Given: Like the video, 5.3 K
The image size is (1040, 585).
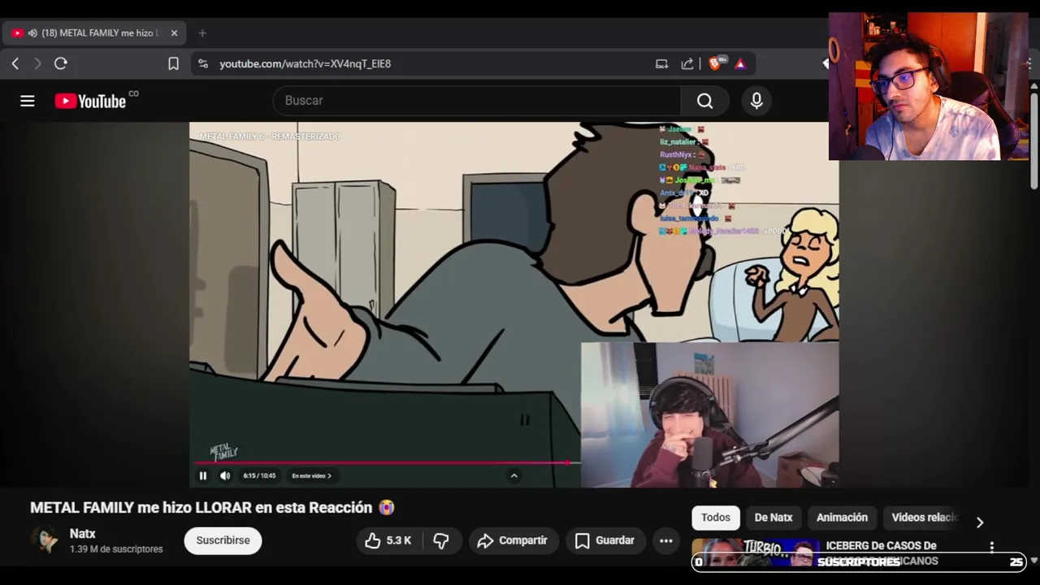Looking at the screenshot, I should click(388, 540).
